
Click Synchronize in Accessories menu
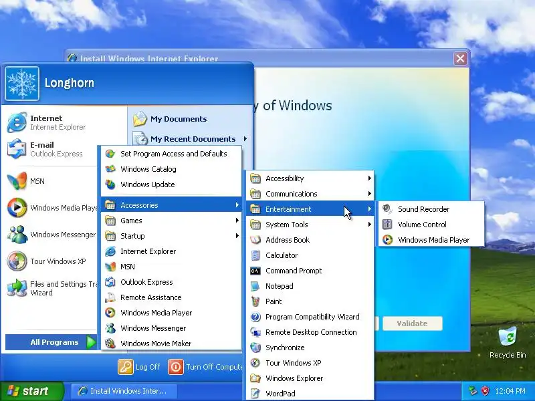point(310,347)
